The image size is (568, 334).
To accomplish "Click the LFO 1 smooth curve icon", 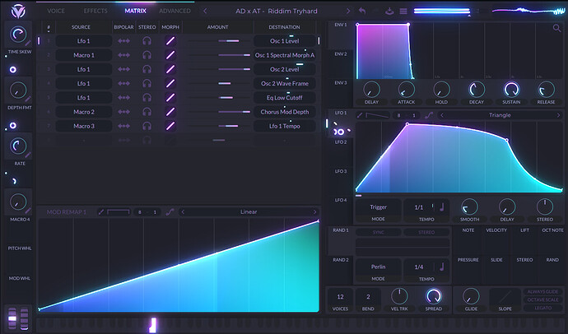I will tap(429, 115).
